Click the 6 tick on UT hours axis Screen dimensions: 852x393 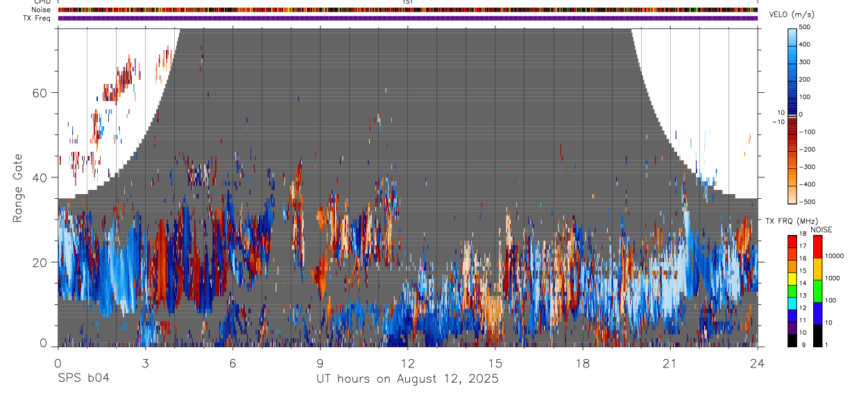point(232,364)
